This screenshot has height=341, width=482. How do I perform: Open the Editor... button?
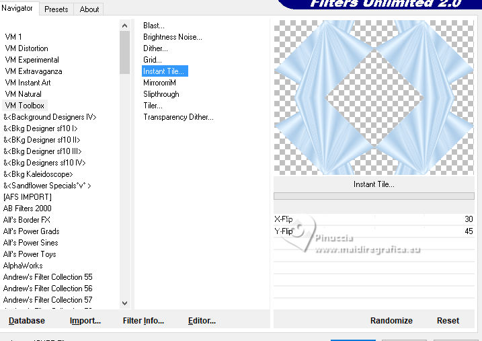pos(202,321)
